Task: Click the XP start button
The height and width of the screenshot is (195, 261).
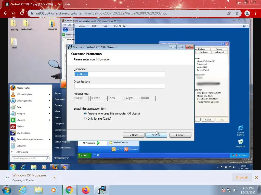Action: (84, 155)
